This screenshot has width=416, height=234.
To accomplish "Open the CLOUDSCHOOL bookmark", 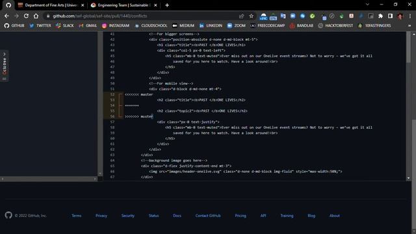I will [151, 25].
